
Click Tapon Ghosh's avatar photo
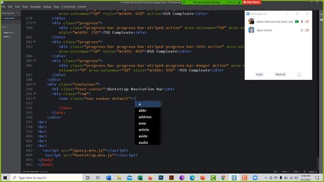point(251,30)
